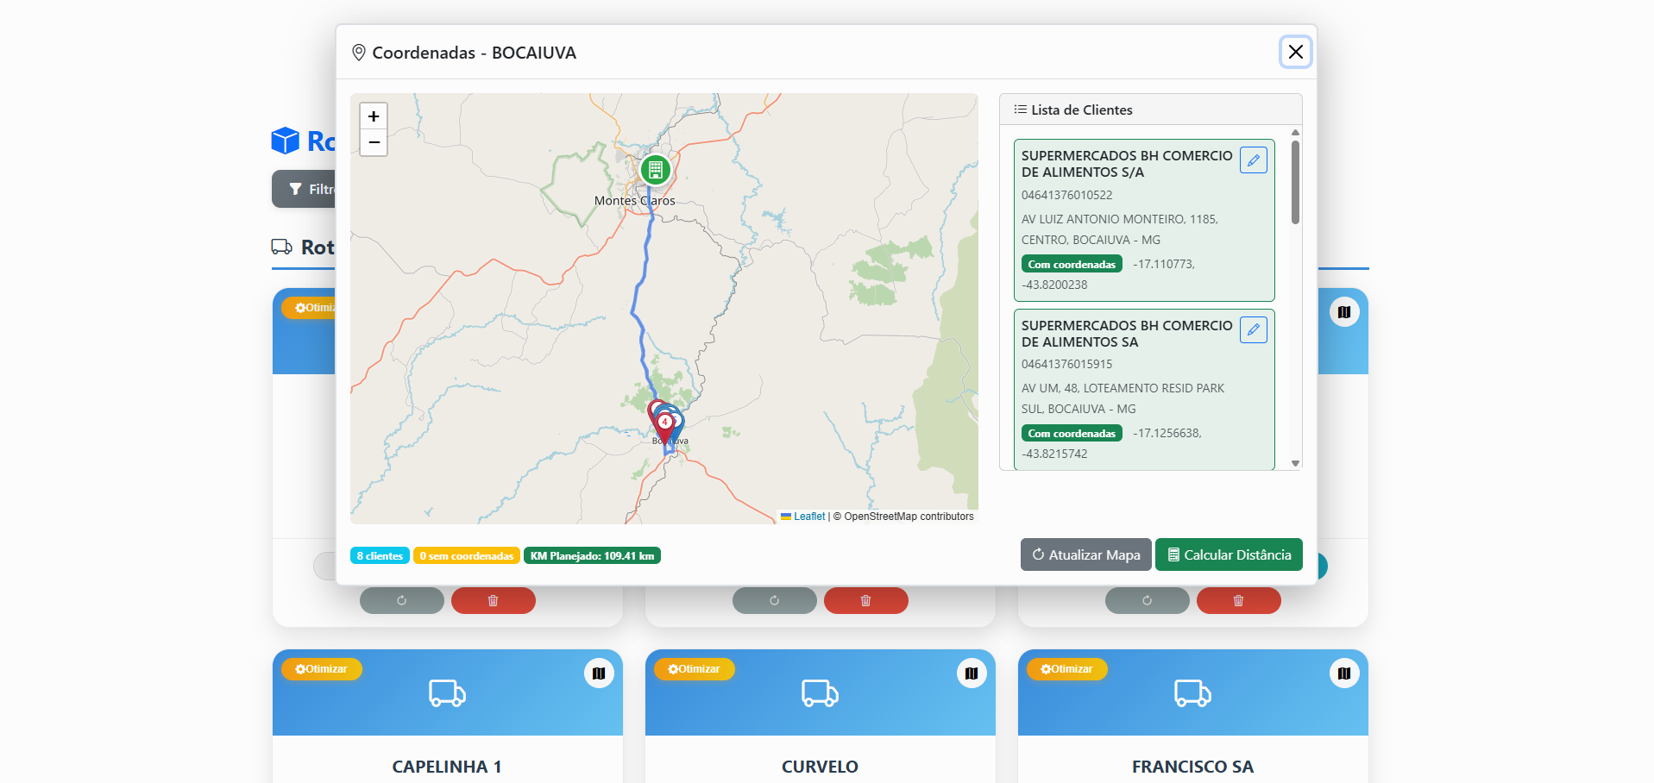The image size is (1654, 783).
Task: Click Otimizar badge on FRANCISCO SA card
Action: 1067,669
